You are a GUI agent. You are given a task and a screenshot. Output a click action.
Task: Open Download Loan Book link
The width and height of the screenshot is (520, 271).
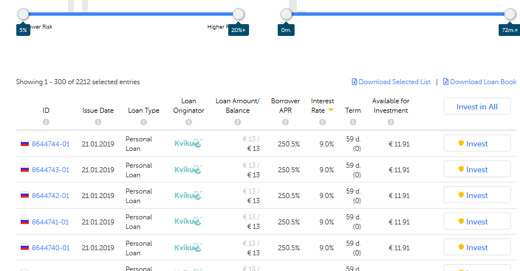pyautogui.click(x=483, y=82)
